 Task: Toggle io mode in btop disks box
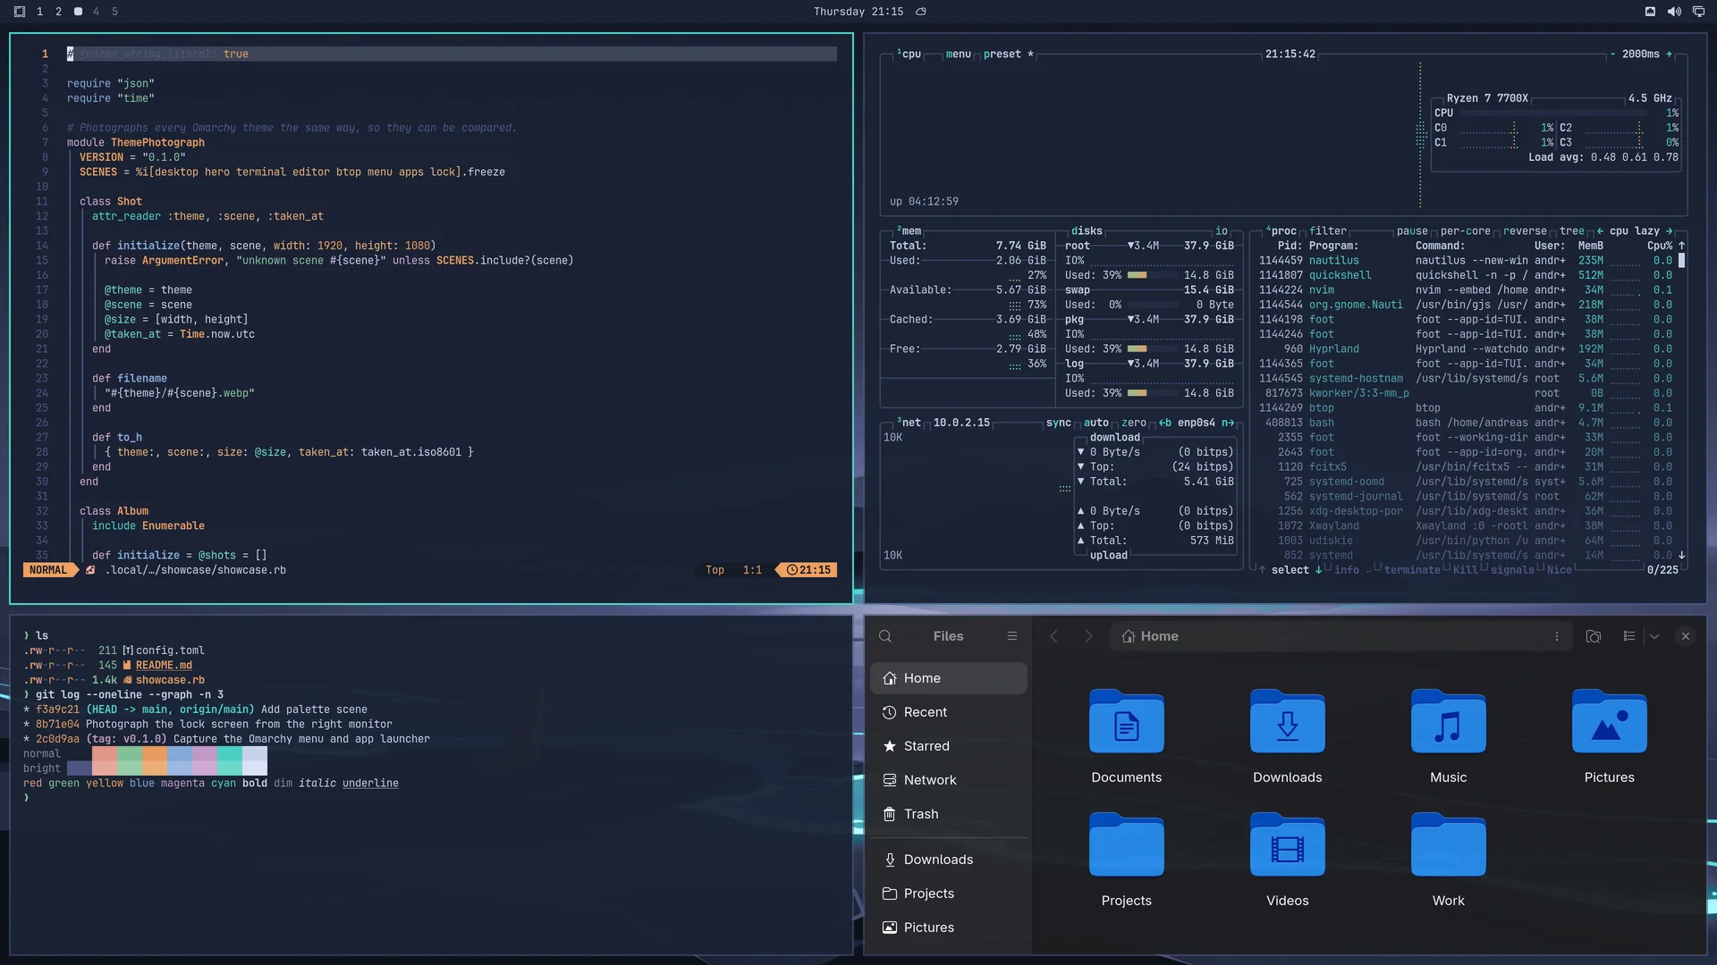pos(1222,231)
